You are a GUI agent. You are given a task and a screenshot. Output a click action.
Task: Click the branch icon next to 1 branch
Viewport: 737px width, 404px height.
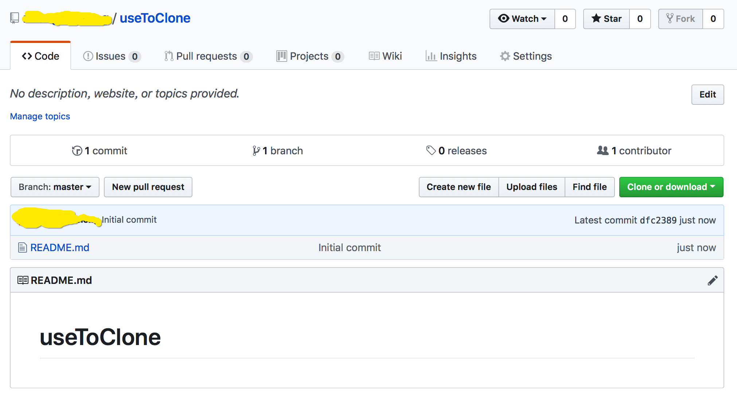(x=256, y=151)
